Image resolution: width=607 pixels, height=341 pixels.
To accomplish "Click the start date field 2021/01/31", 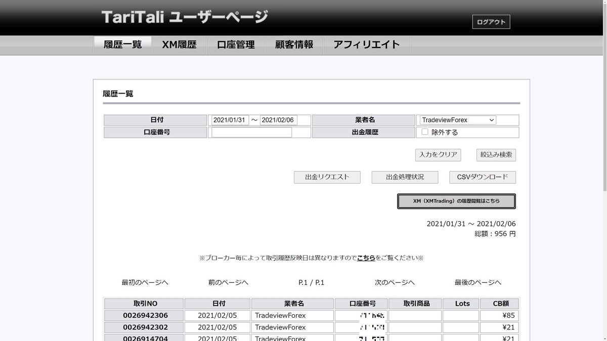I will pos(230,120).
